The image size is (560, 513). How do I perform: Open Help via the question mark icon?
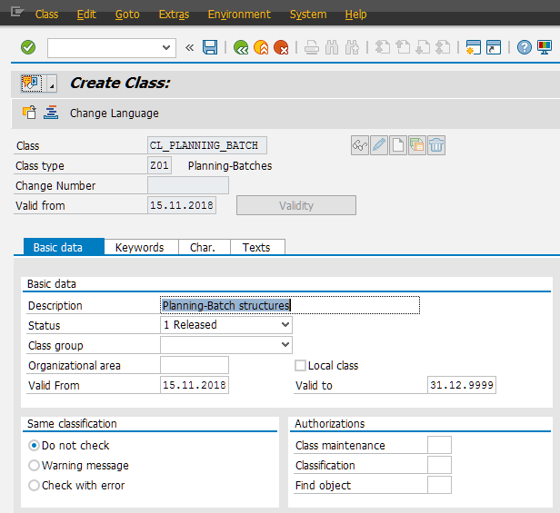click(x=525, y=47)
